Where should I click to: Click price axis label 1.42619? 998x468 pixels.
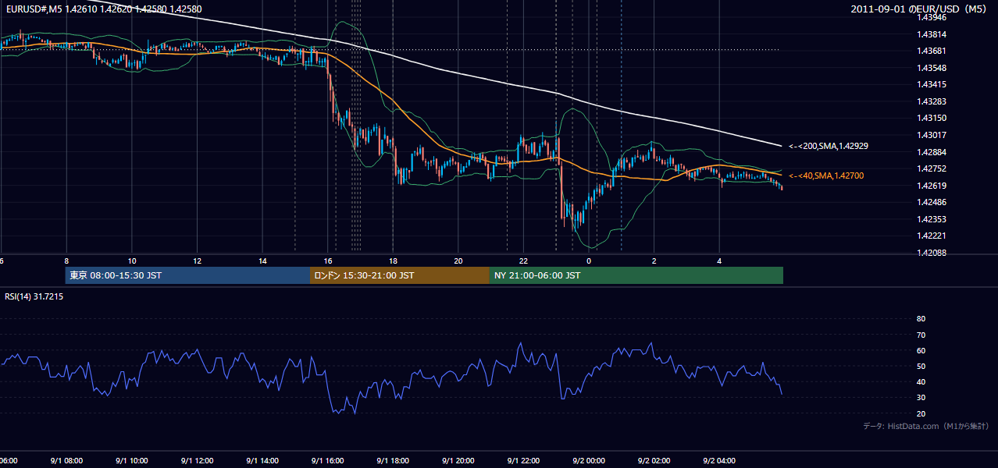coord(931,186)
